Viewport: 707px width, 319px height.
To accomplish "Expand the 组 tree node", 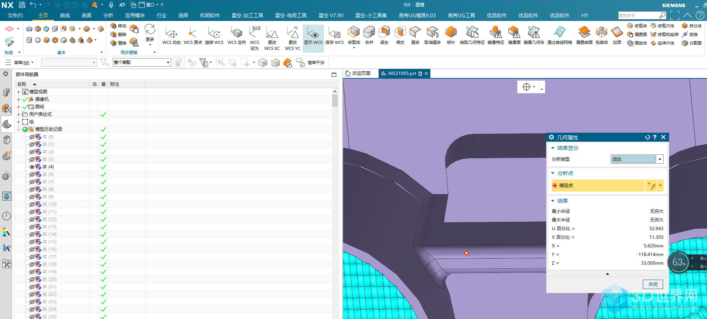I will click(18, 122).
